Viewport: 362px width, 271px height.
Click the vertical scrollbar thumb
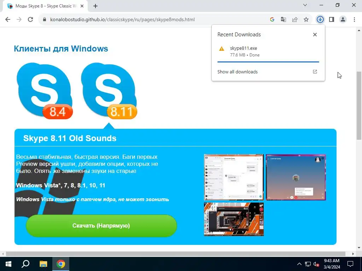[x=359, y=106]
